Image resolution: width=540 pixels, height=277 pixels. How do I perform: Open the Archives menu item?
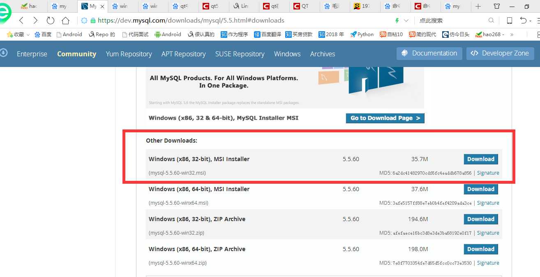[323, 54]
